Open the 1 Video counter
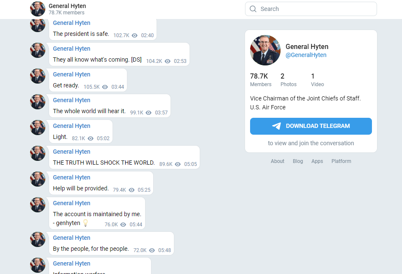Viewport: 402px width, 274px height. coord(317,79)
